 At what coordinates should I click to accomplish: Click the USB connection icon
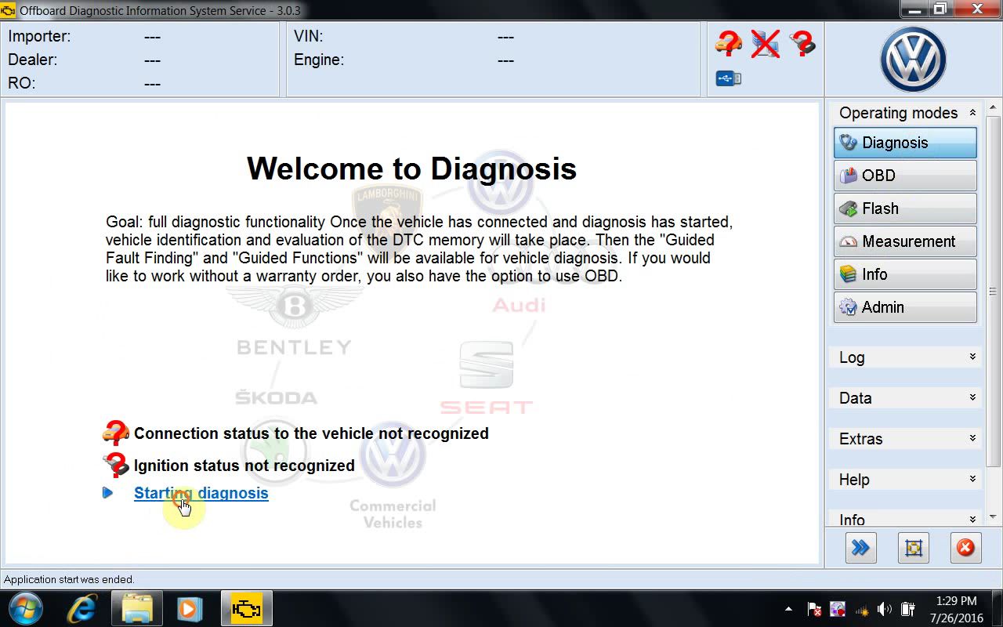728,78
